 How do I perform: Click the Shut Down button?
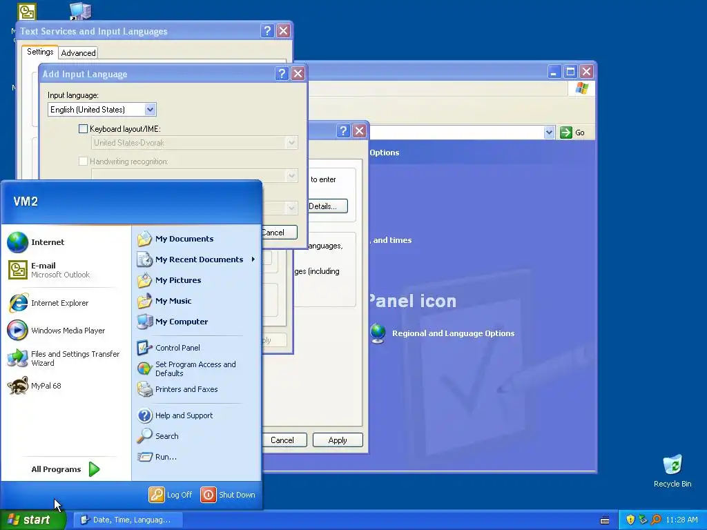228,495
